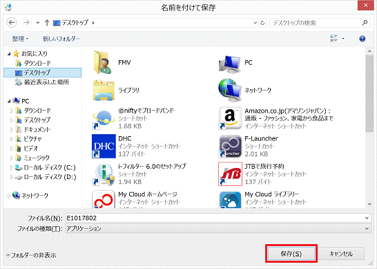The width and height of the screenshot is (377, 269).
Task: Click デスクトップ in address bar
Action: [75, 23]
